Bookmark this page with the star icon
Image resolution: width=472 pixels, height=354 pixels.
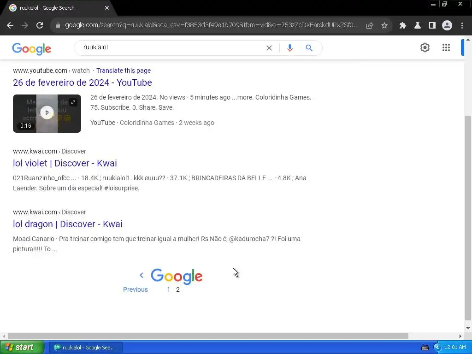pos(384,26)
